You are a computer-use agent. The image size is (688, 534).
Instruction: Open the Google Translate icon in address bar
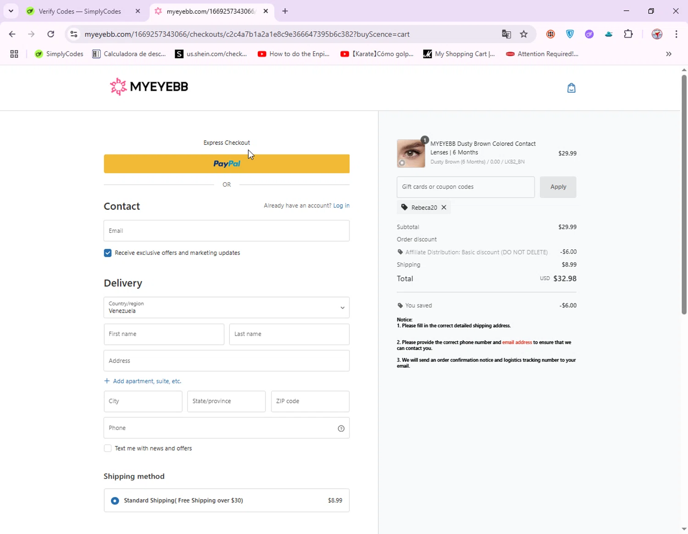coord(506,34)
